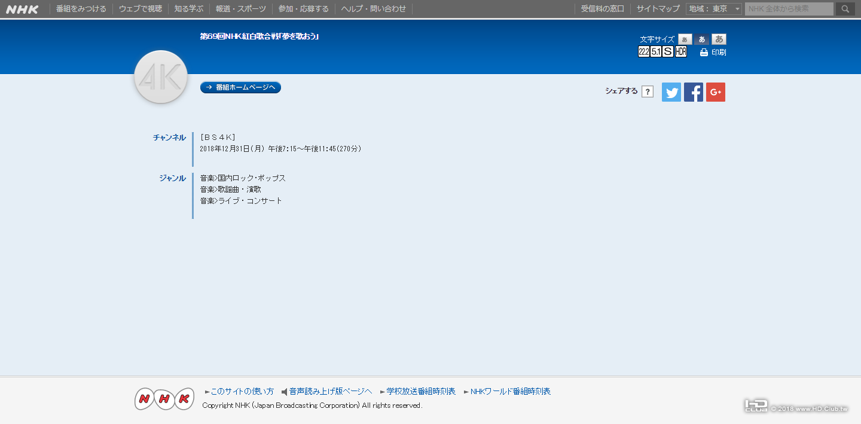Open サイトマップ link

(658, 9)
